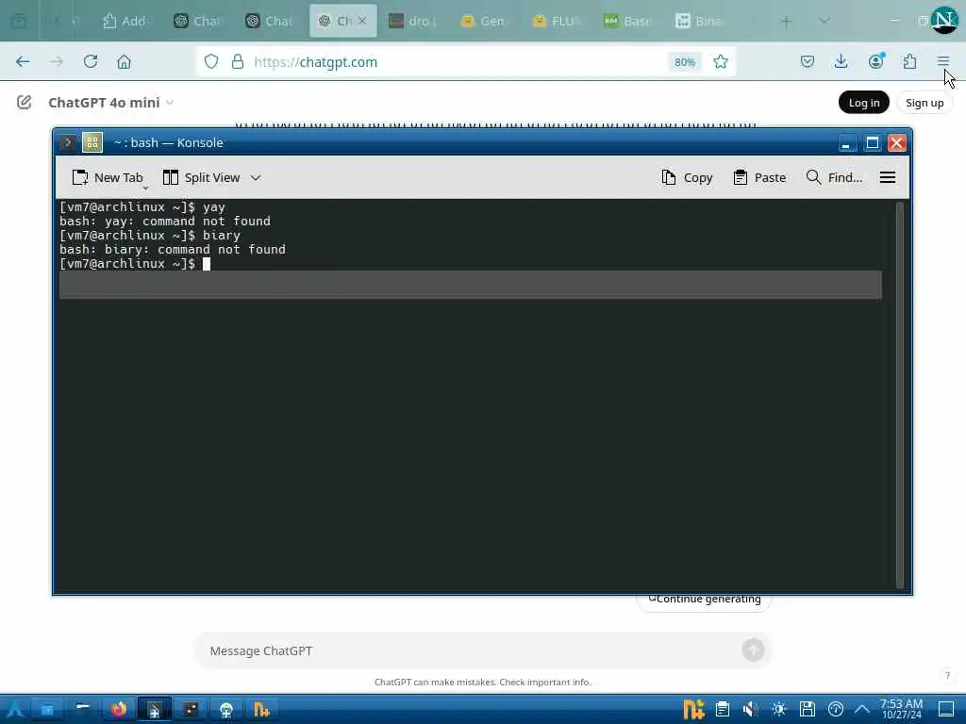Image resolution: width=966 pixels, height=724 pixels.
Task: Open the extensions puzzle icon
Action: (909, 61)
